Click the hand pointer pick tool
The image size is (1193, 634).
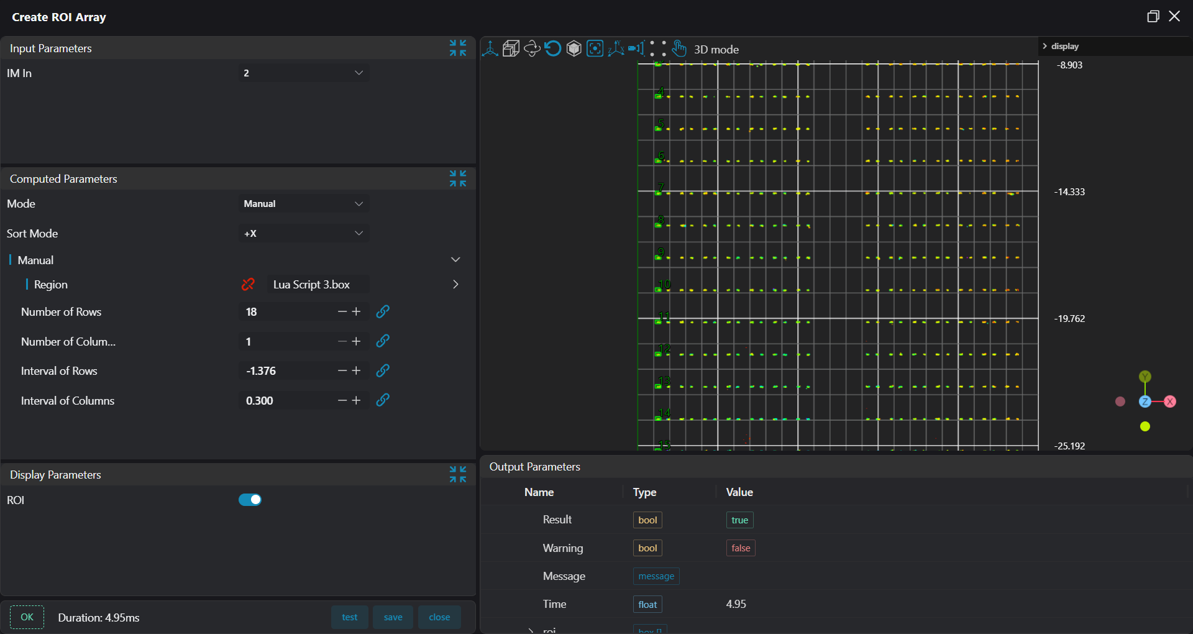(679, 48)
